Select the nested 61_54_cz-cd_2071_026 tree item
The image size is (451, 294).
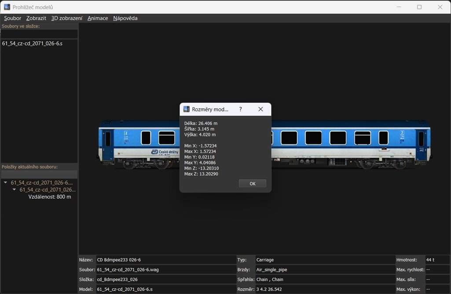tap(48, 190)
